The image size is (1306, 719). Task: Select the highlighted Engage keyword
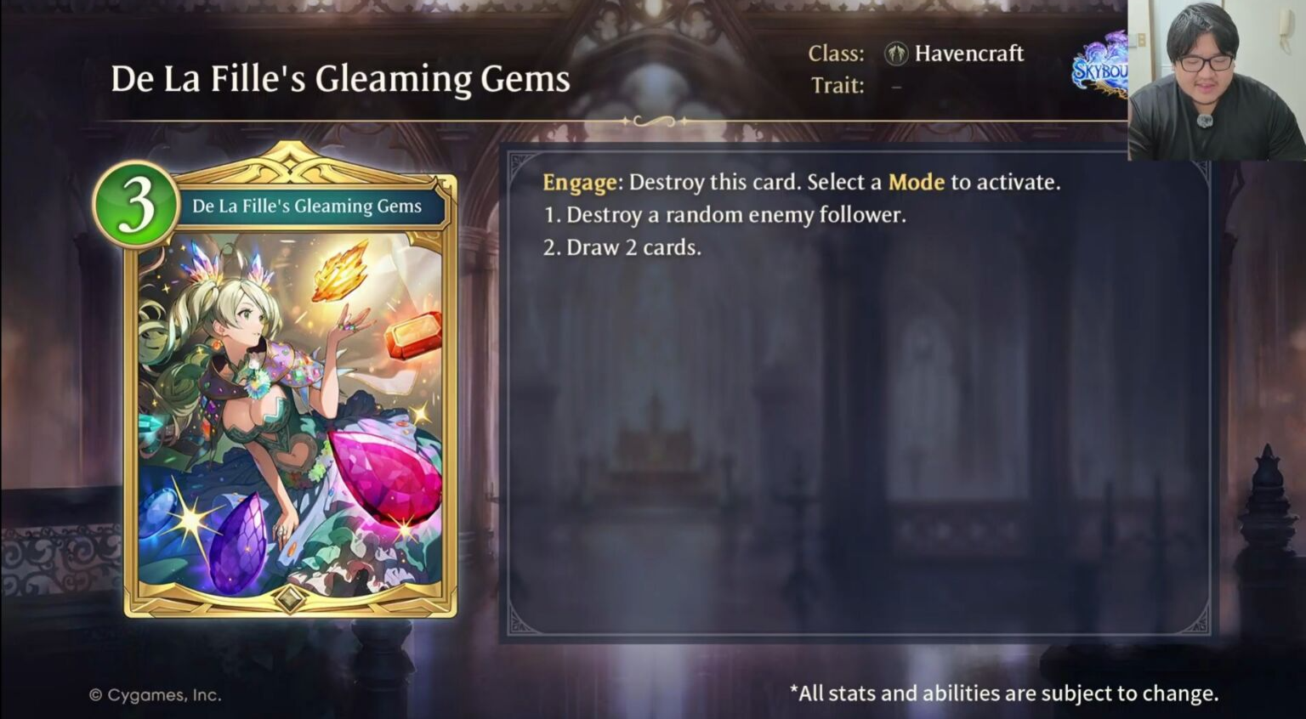pos(580,183)
